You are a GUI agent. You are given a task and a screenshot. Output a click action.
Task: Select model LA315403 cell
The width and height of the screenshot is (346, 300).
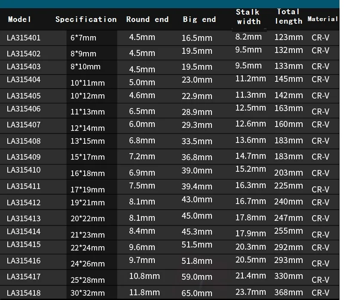[24, 67]
